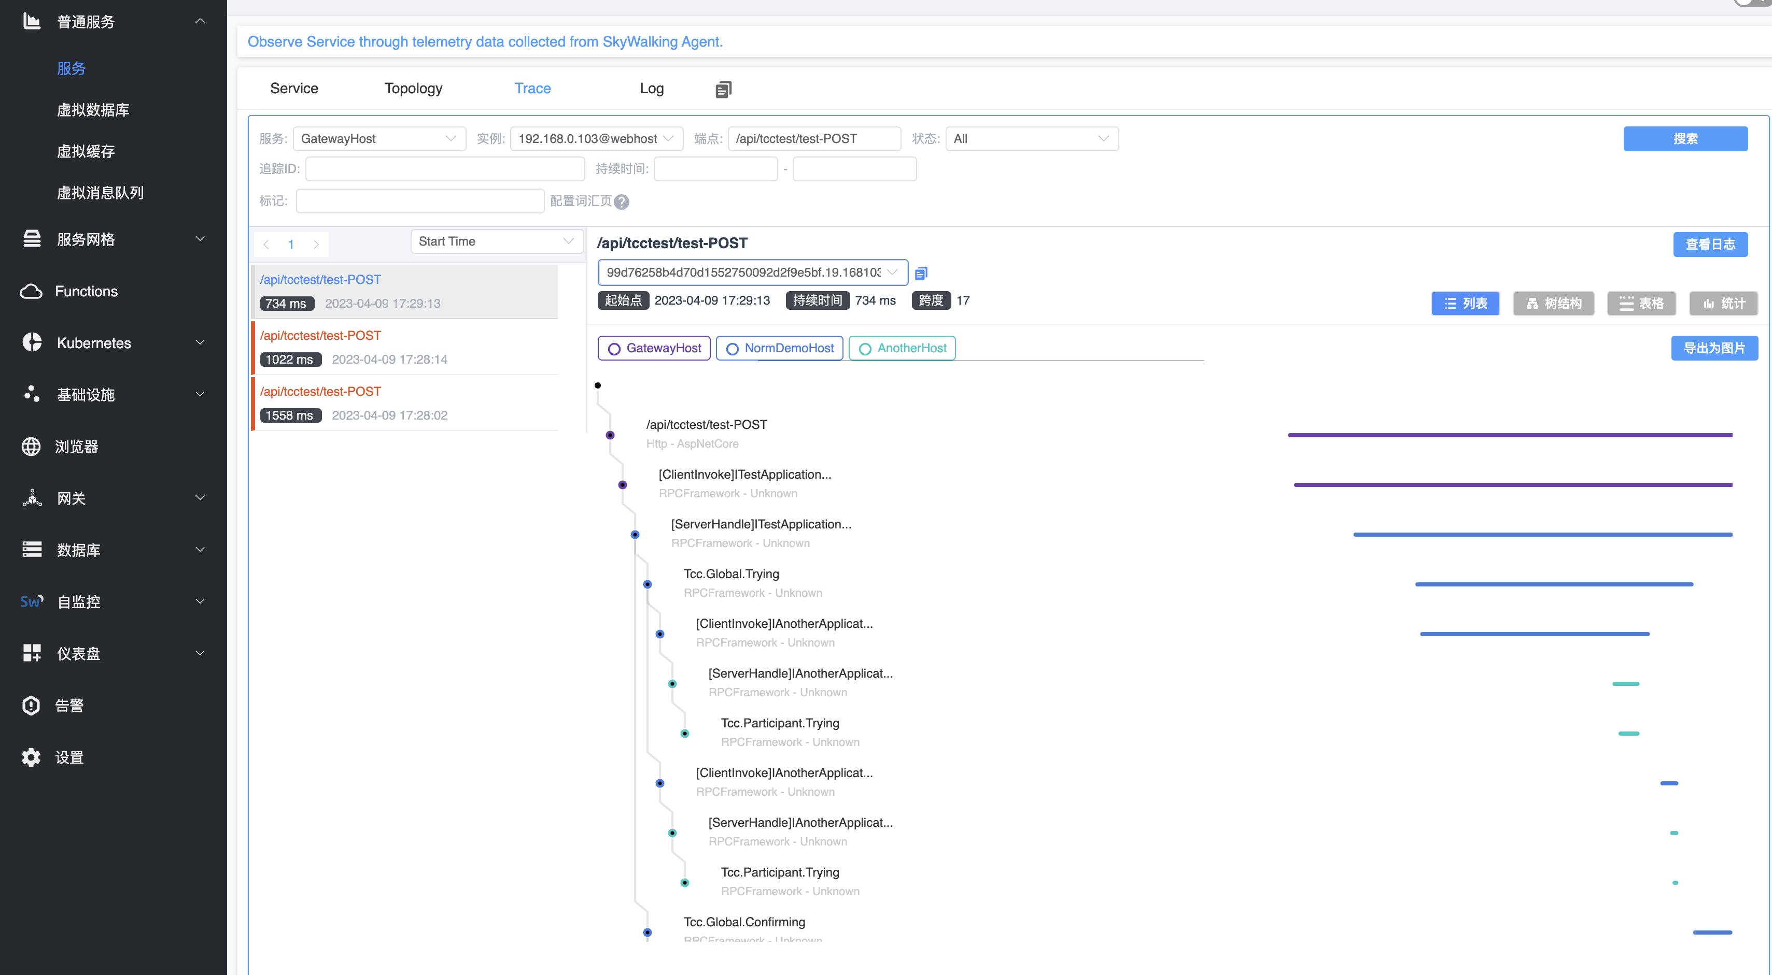Click the copy icon next to Log tab
Screen dimensions: 1772x975
[723, 89]
